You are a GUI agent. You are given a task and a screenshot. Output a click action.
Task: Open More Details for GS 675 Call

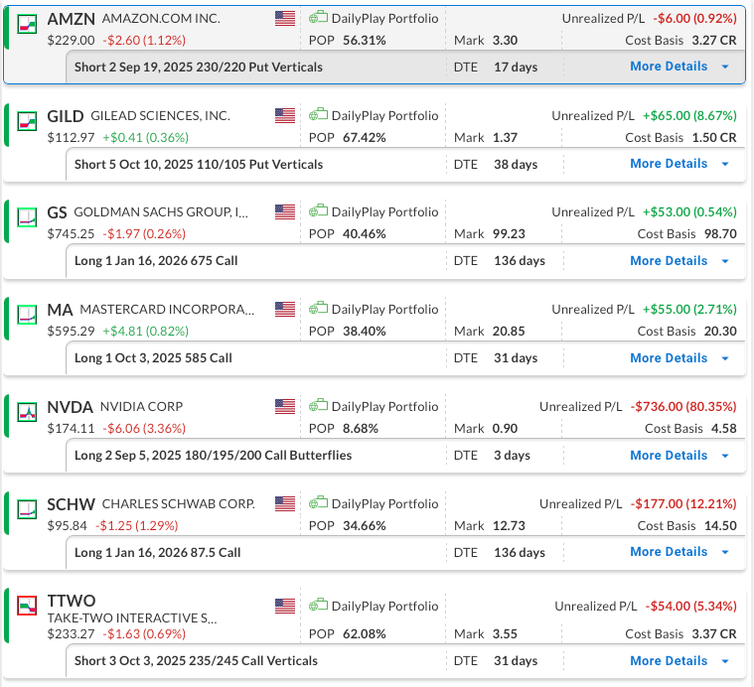click(x=669, y=261)
